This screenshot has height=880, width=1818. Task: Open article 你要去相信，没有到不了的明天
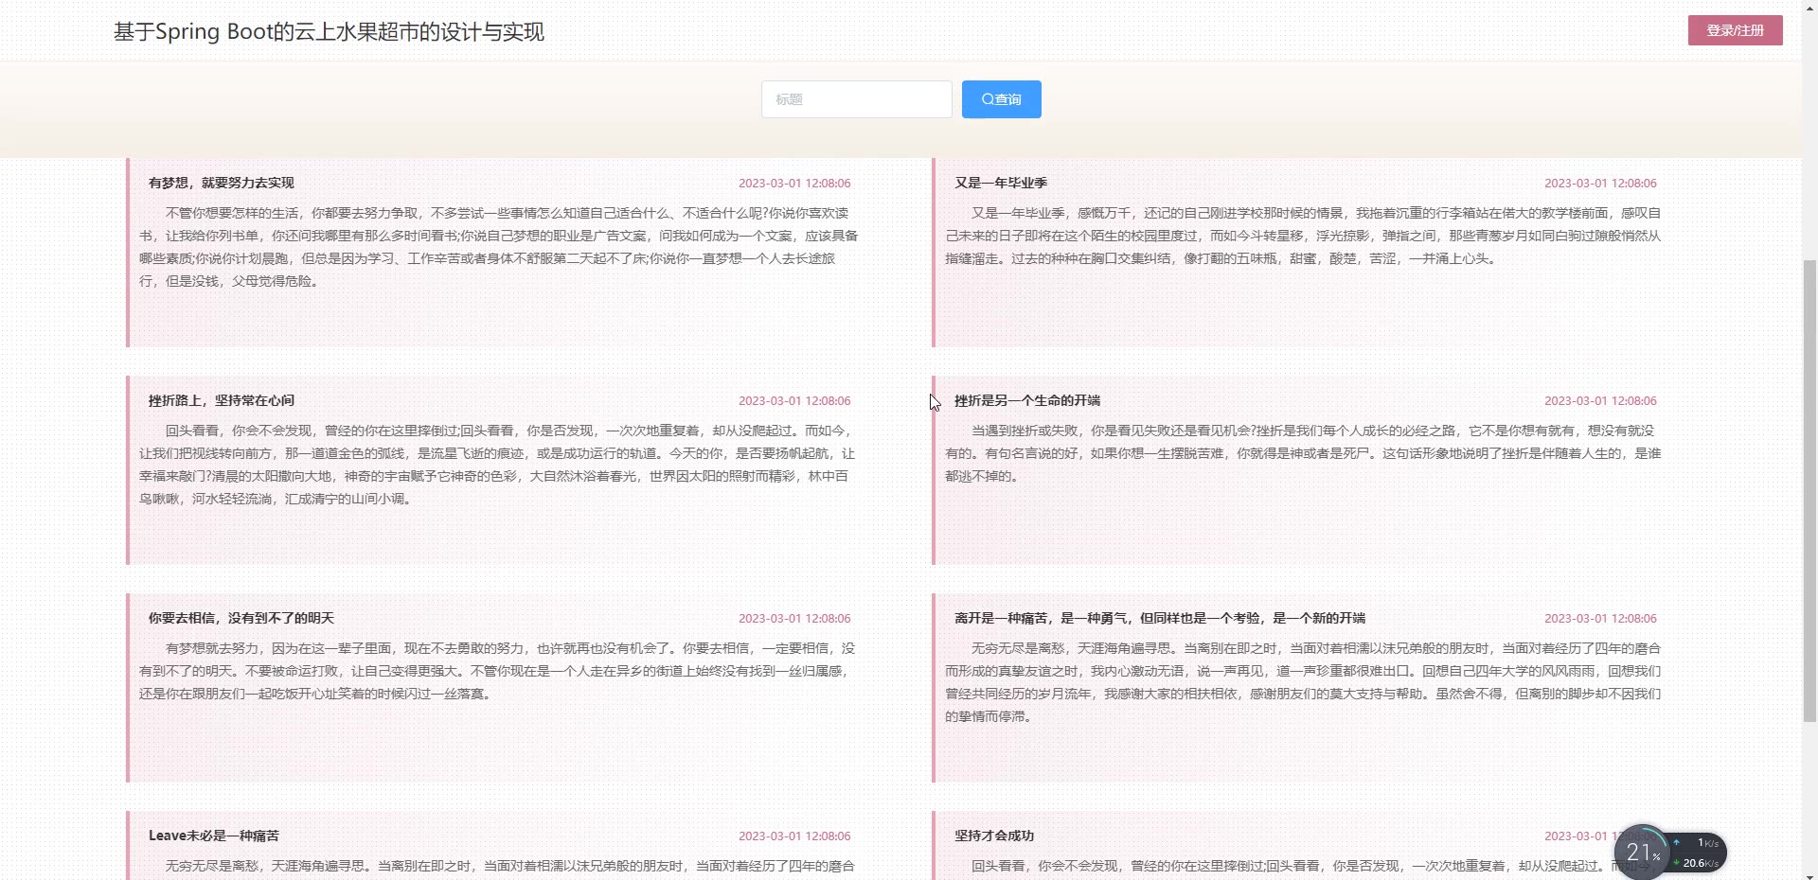tap(241, 618)
